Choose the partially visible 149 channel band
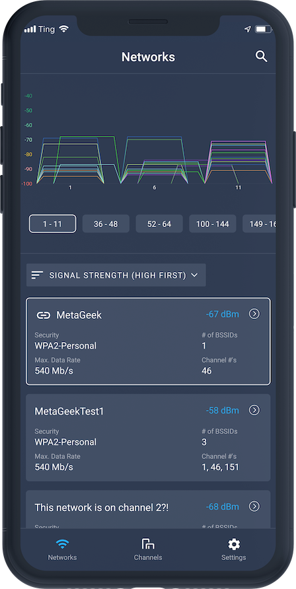The image size is (296, 589). click(259, 224)
